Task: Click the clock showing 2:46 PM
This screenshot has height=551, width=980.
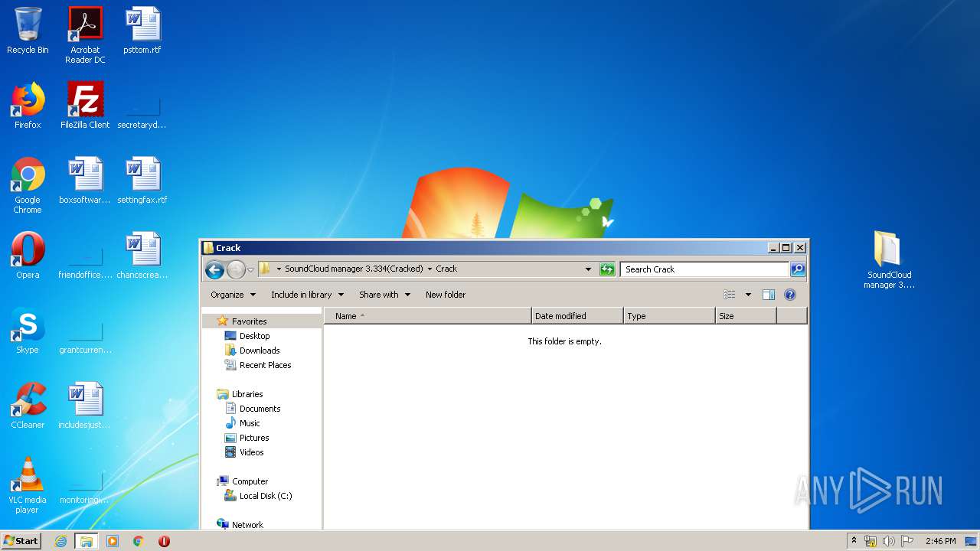Action: click(x=940, y=541)
